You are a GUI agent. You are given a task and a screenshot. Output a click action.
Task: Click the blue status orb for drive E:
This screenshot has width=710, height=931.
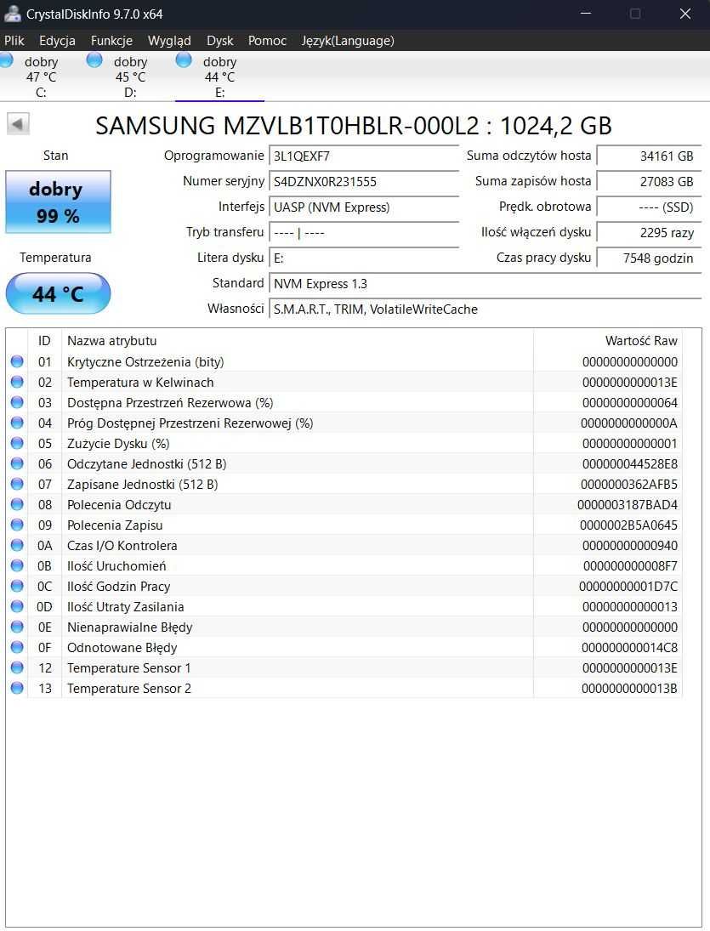click(184, 60)
